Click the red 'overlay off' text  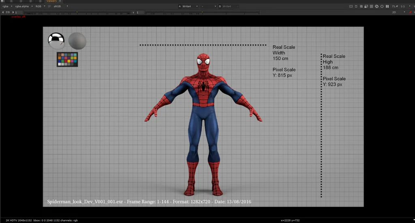(x=18, y=17)
